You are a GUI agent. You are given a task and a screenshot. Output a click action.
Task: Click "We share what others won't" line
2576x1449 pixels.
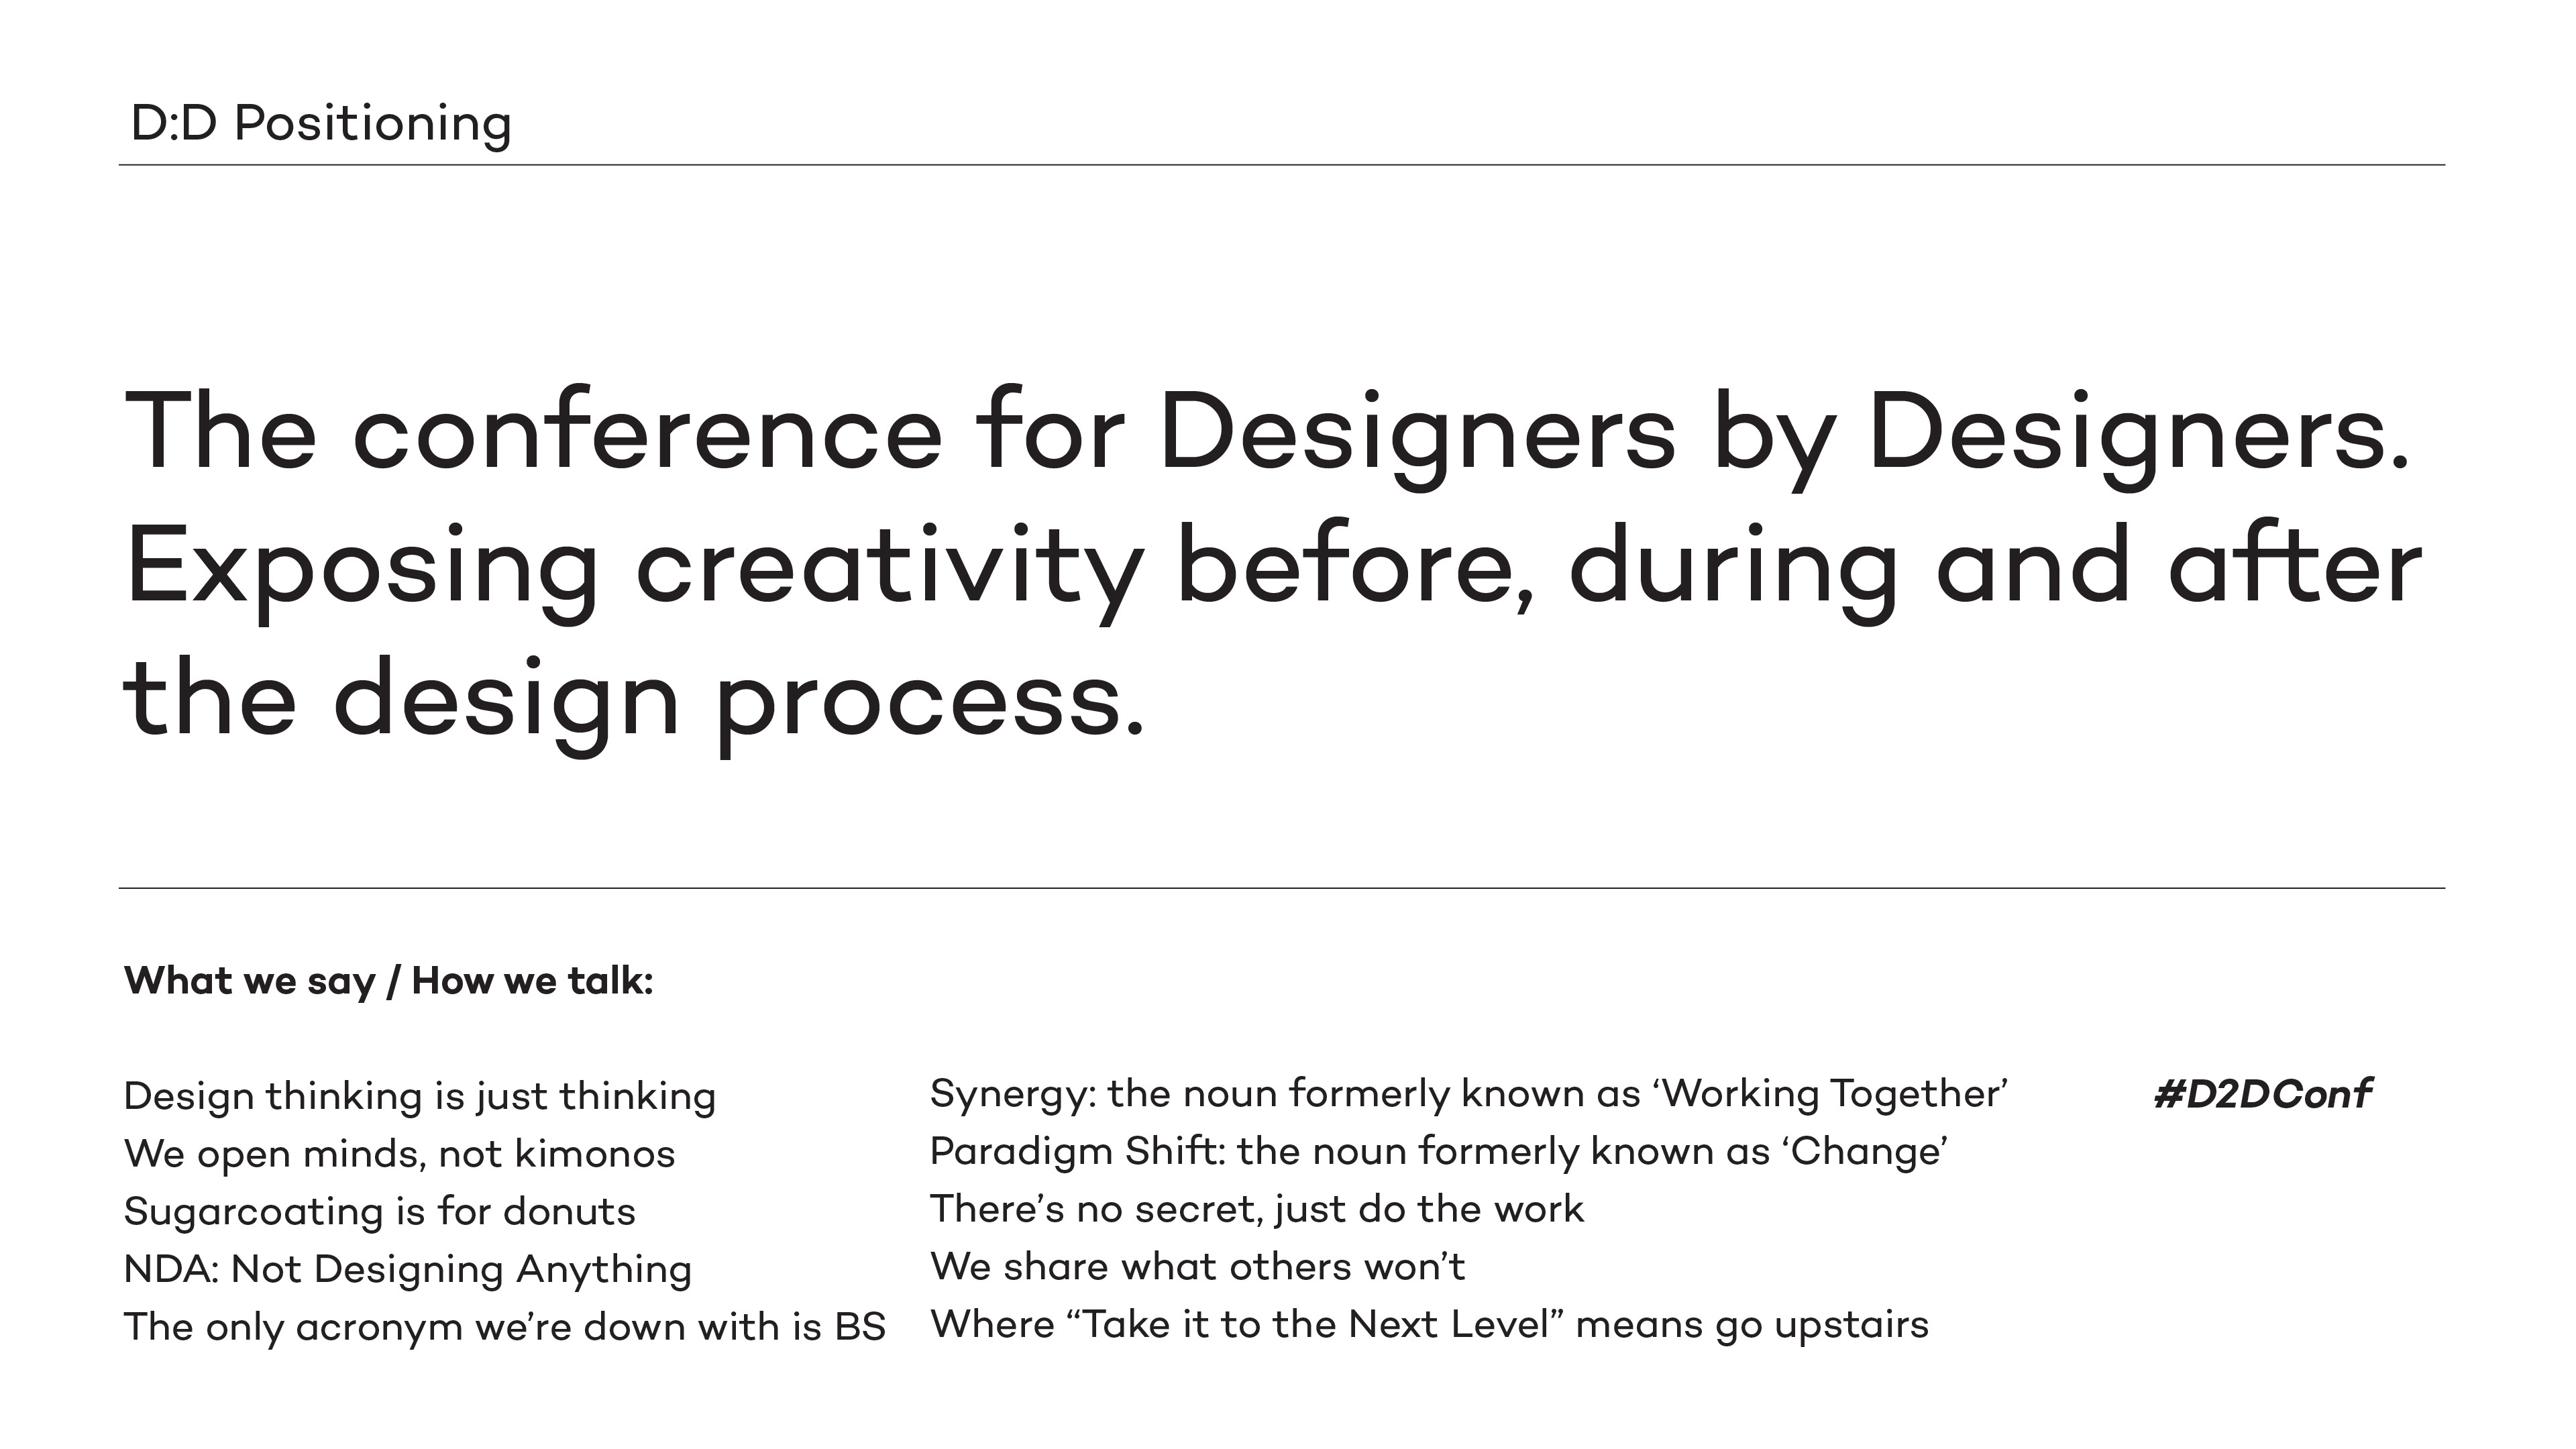click(x=1197, y=1267)
